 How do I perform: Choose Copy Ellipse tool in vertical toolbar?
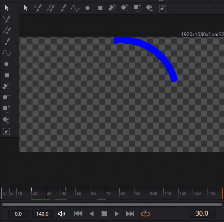[x=6, y=98]
